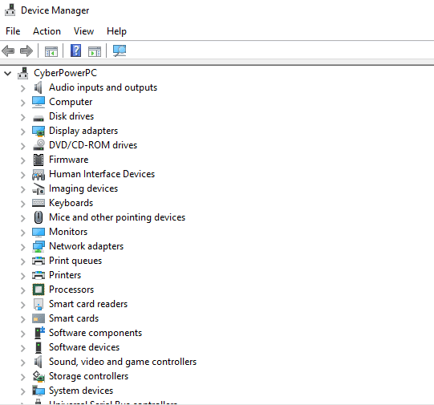Viewport: 434px width, 405px height.
Task: Expand the Computer category
Action: tap(23, 103)
